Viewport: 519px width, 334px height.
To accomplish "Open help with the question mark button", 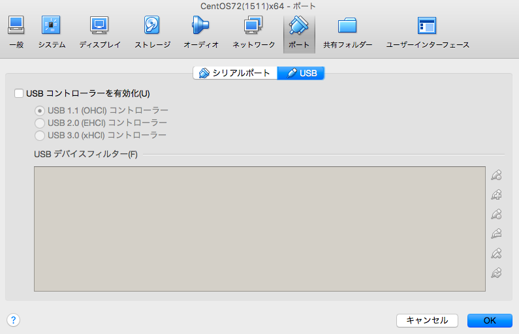I will pos(13,320).
